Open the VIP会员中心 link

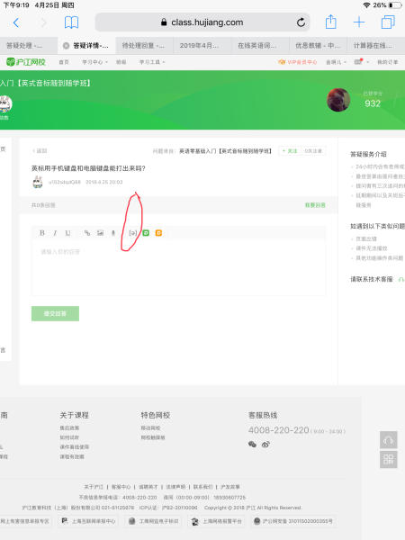pos(298,62)
